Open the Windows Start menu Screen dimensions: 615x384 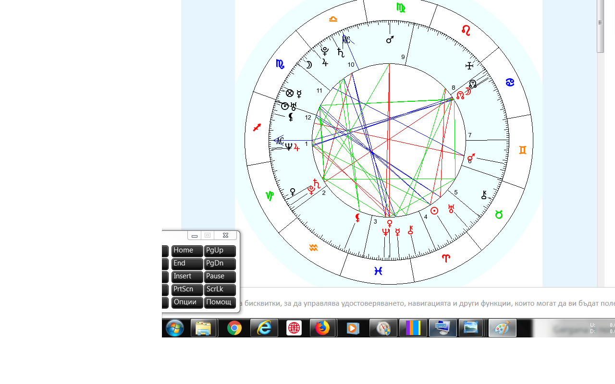175,328
